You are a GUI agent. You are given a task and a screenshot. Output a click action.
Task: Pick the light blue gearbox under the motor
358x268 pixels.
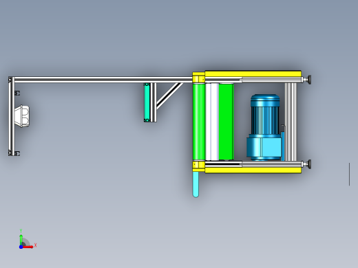[264, 148]
